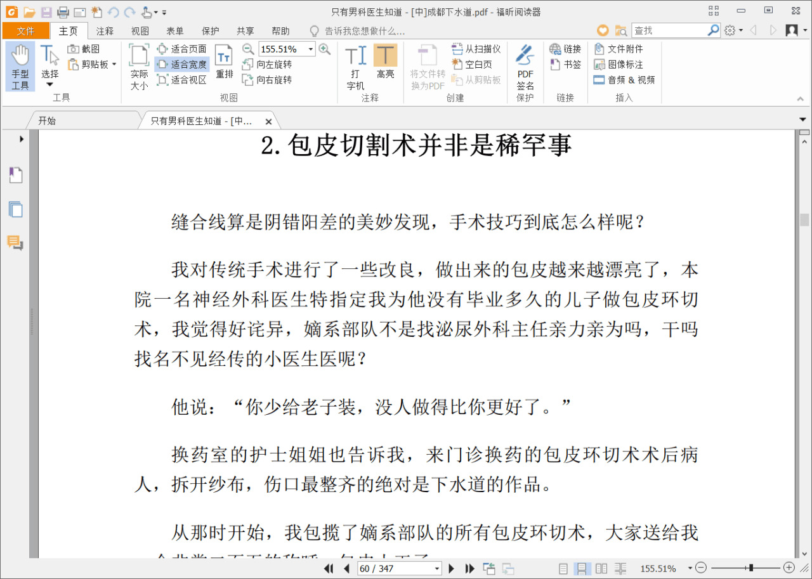Click the Redo arrow in quick access toolbar
This screenshot has height=579, width=812.
coord(130,11)
